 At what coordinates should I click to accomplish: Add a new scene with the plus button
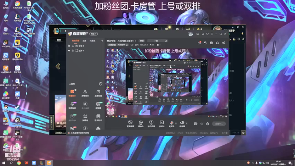click(102, 41)
